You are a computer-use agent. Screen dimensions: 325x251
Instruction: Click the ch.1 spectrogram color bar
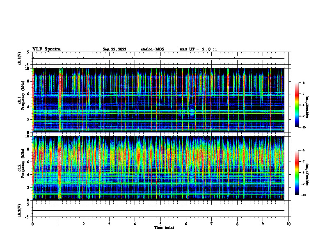(x=297, y=105)
